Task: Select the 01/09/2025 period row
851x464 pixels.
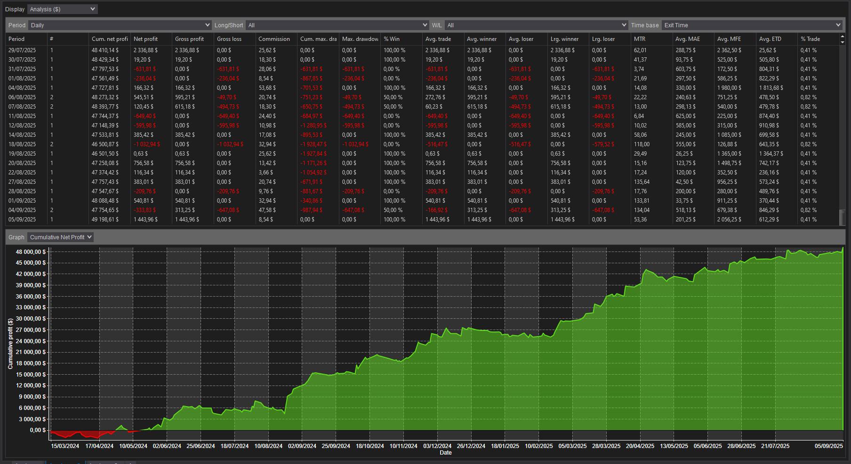Action: (x=422, y=201)
